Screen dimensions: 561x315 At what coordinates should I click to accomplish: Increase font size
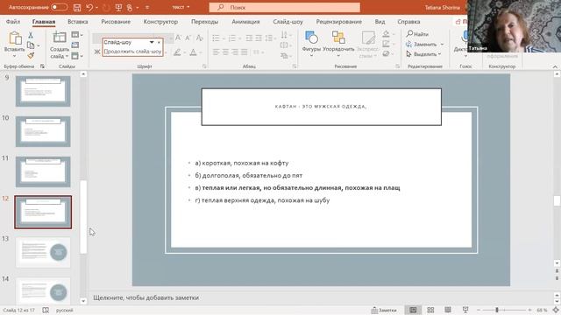pos(178,38)
